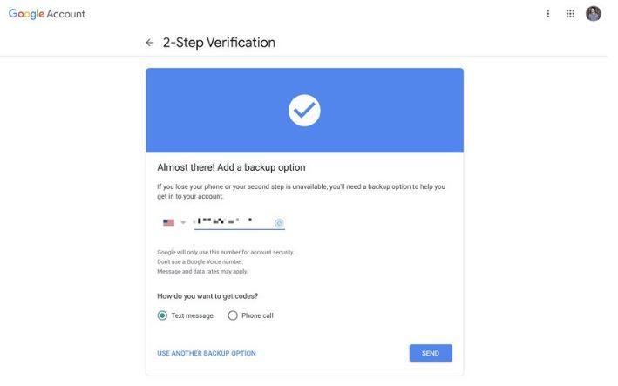The width and height of the screenshot is (618, 386).
Task: Click USE ANOTHER BACKUP OPTION link
Action: [206, 353]
